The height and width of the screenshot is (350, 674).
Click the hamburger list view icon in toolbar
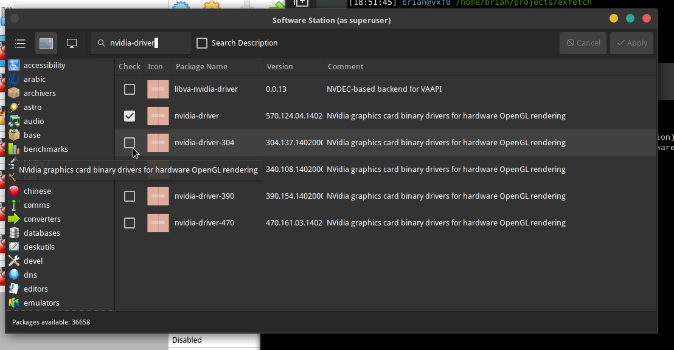click(20, 43)
